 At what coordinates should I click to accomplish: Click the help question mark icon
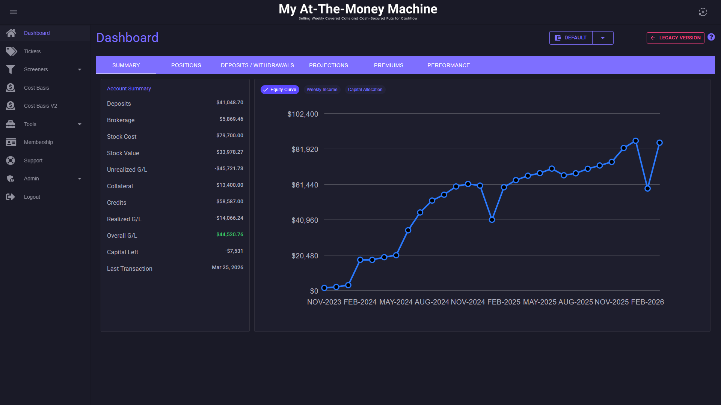[x=711, y=37]
